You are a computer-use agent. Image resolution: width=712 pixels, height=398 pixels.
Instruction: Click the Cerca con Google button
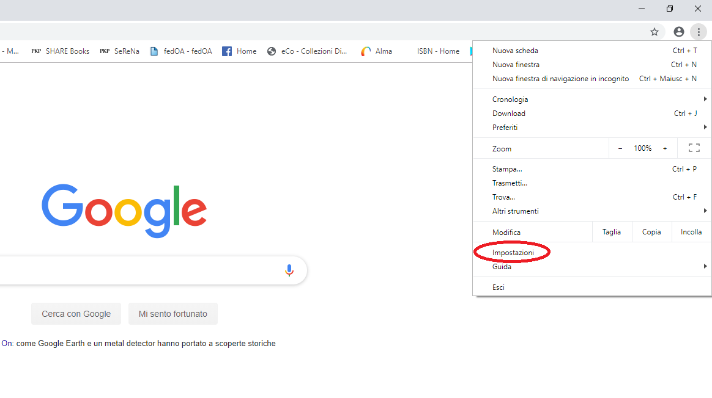click(x=76, y=314)
